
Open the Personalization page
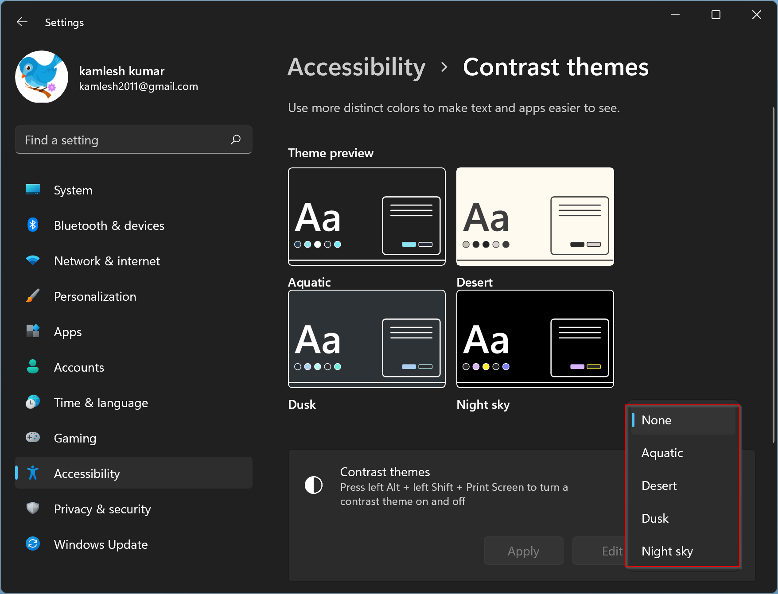(x=134, y=296)
